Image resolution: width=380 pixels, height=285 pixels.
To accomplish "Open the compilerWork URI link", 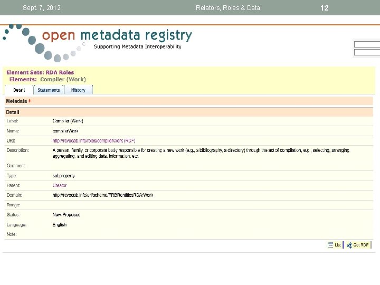I will click(x=94, y=140).
